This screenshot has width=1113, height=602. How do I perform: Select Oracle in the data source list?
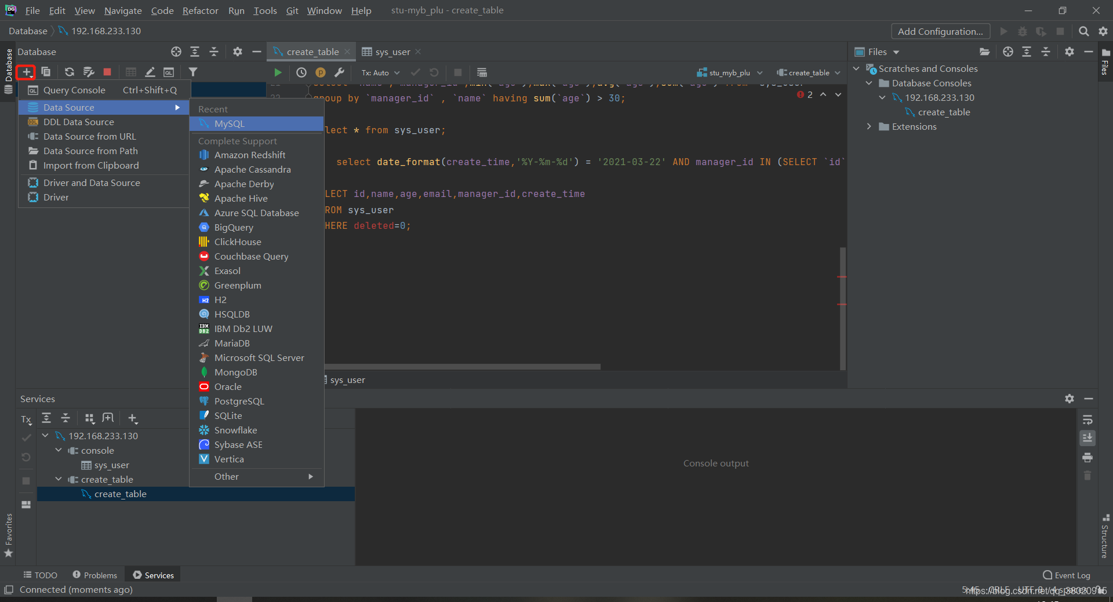click(256, 386)
